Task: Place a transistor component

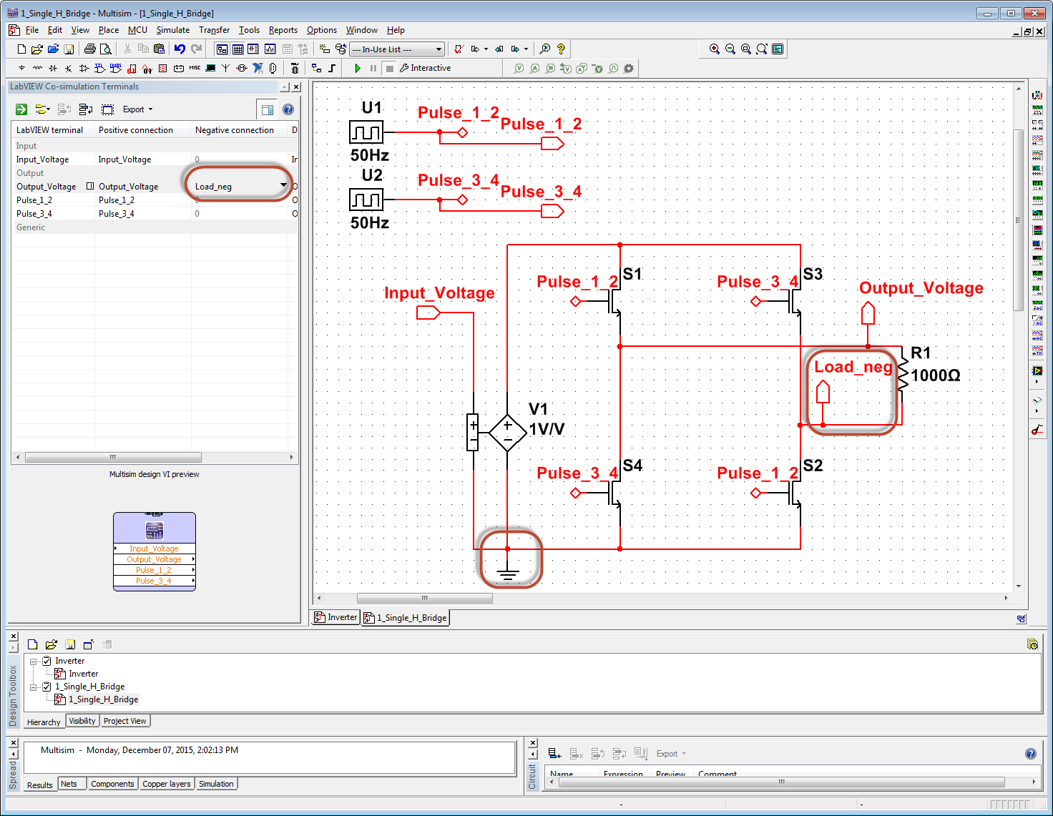Action: coord(69,69)
